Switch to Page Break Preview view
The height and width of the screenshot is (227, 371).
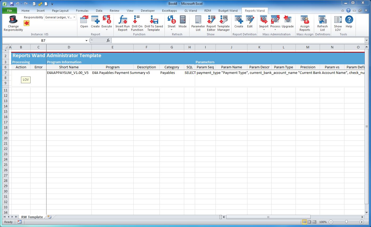(x=314, y=222)
